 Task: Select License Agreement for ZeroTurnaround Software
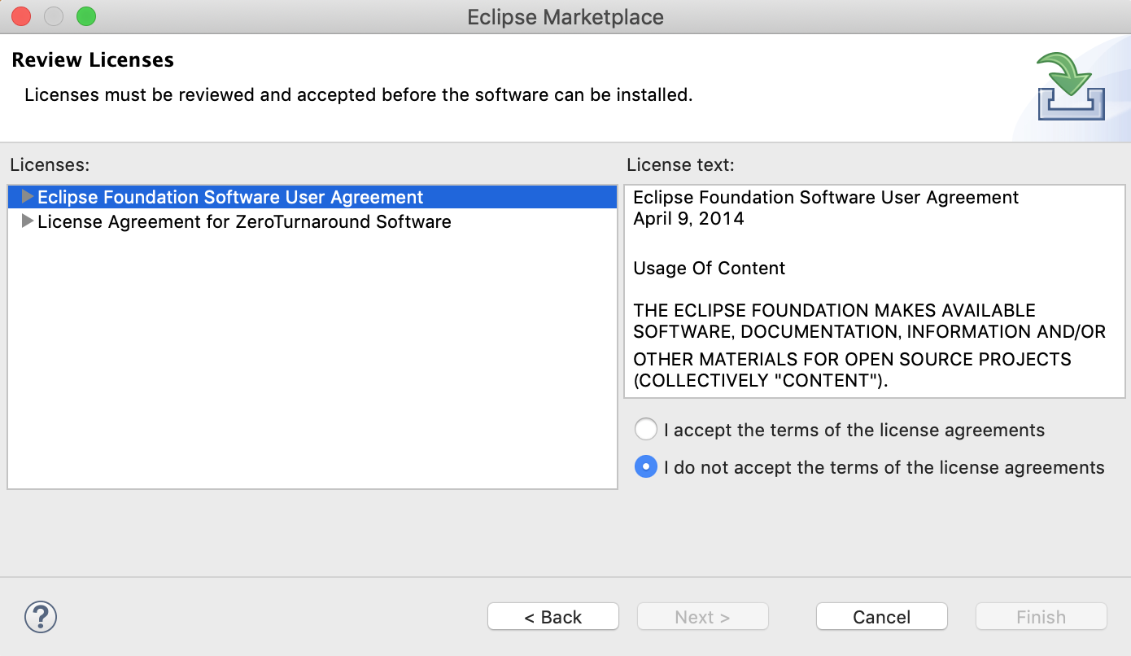pyautogui.click(x=244, y=222)
